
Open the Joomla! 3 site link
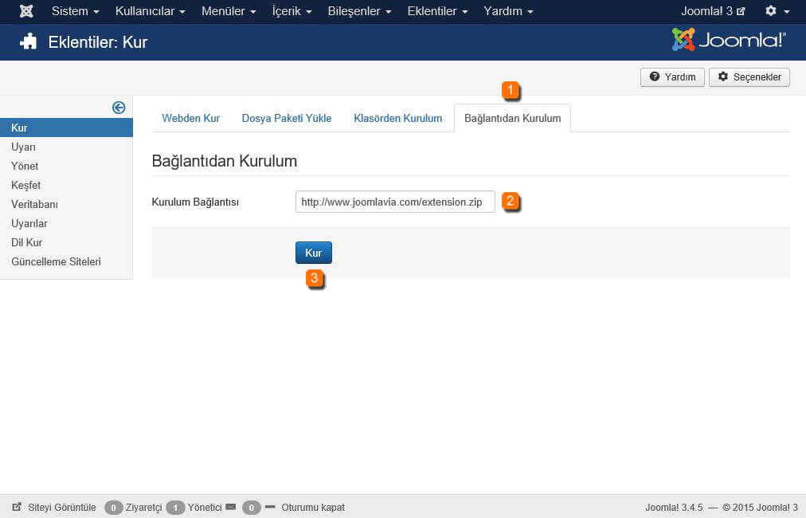713,11
